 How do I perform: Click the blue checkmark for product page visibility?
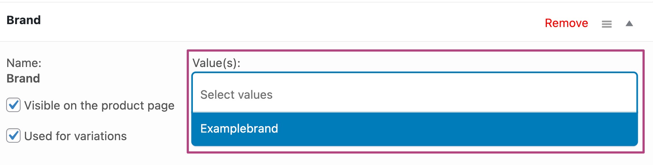click(14, 105)
